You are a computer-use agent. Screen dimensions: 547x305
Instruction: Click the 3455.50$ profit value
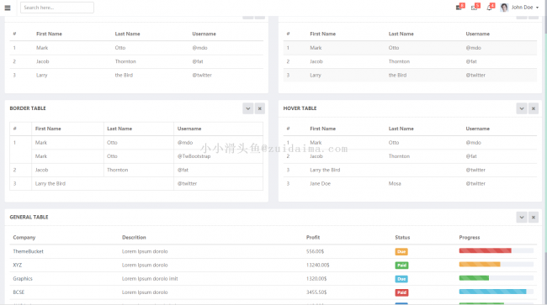(316, 292)
